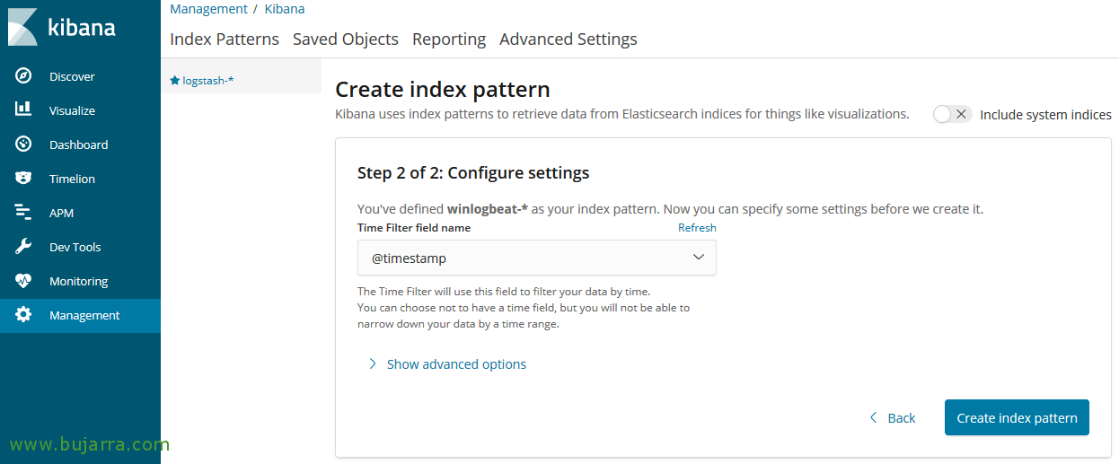
Task: Open the Dev Tools wrench icon
Action: pos(23,247)
